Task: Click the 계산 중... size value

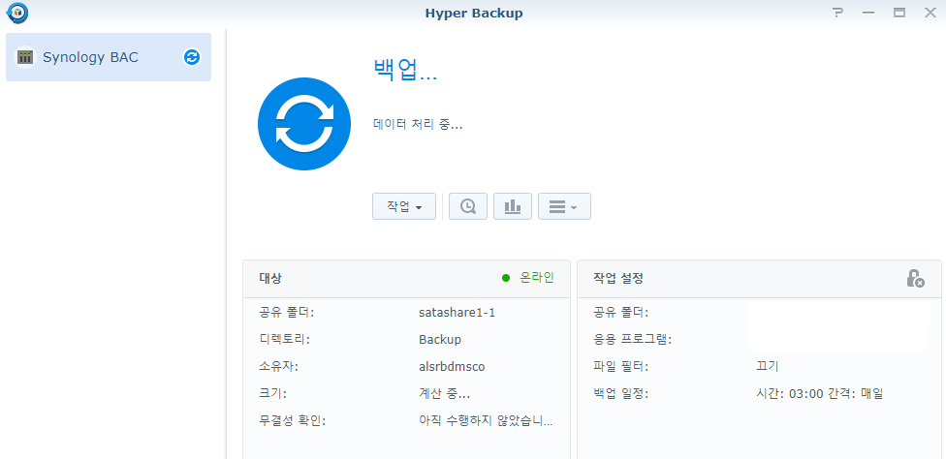Action: [x=445, y=394]
